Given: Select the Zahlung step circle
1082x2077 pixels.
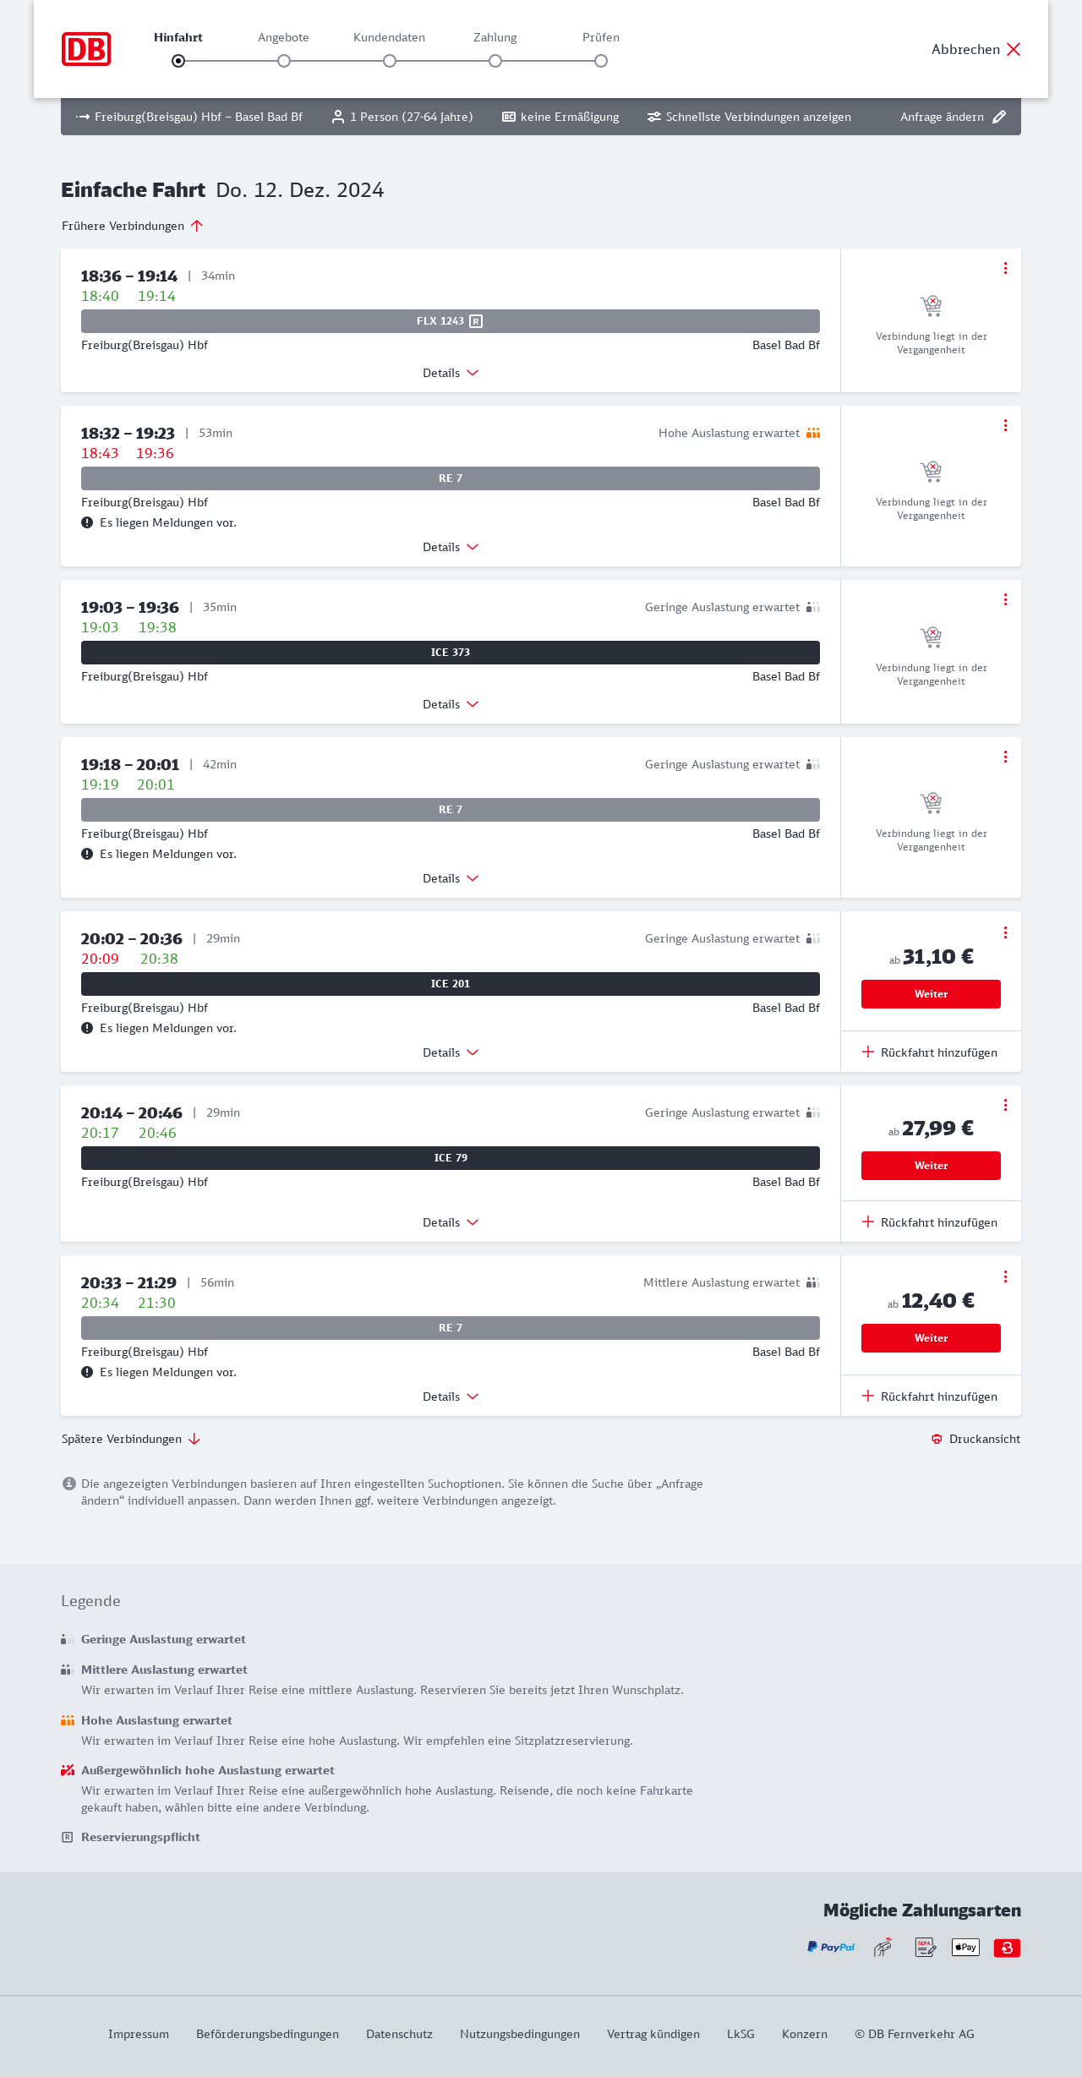Looking at the screenshot, I should click(x=495, y=61).
